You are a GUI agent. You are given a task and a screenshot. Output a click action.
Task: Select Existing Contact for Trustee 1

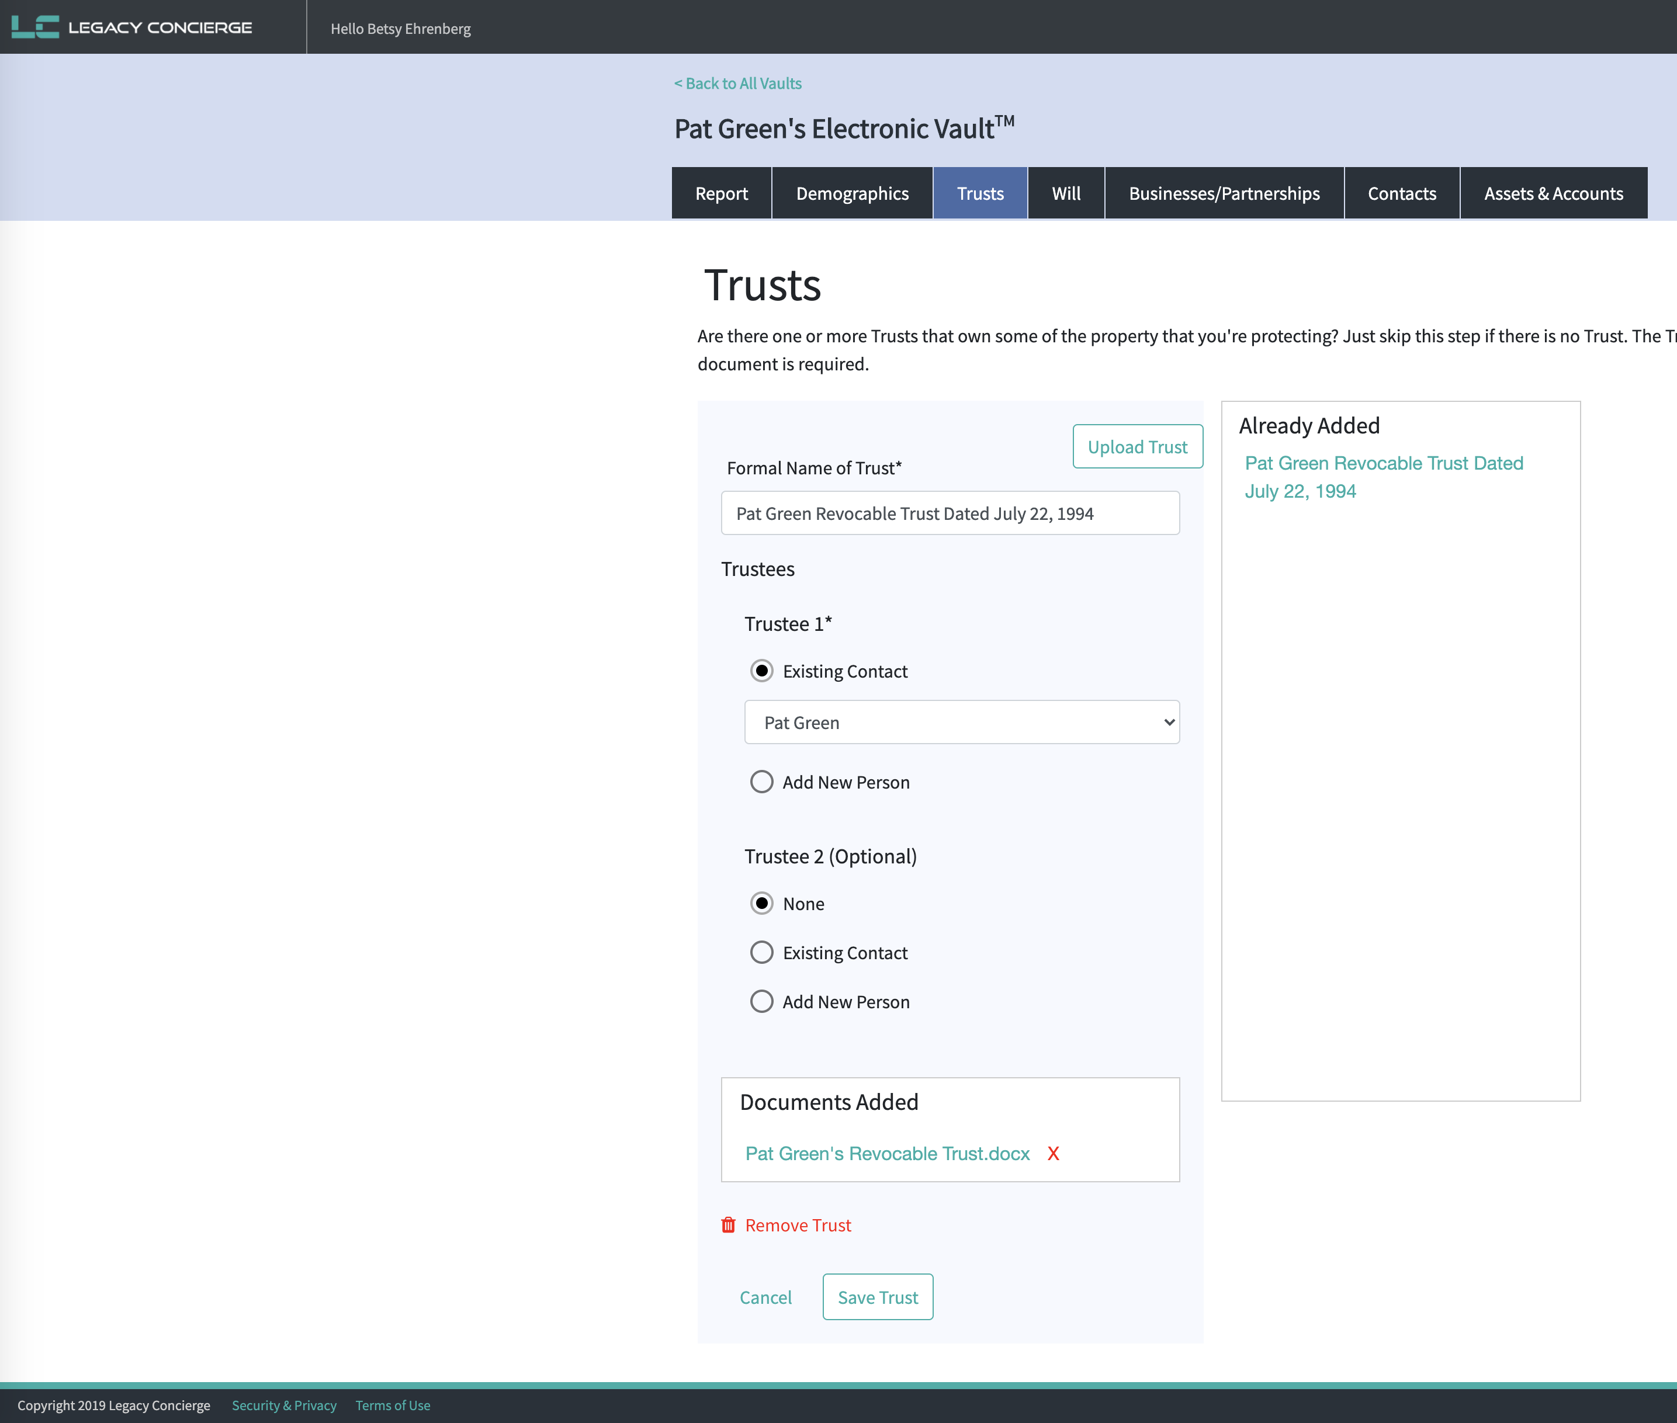pos(761,671)
